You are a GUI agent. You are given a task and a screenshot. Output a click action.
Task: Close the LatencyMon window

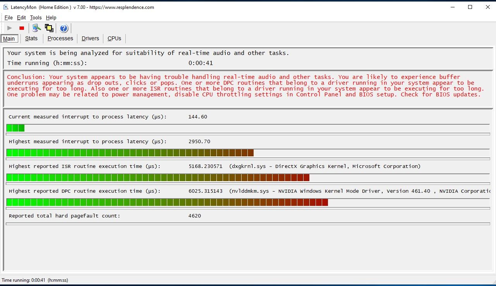pyautogui.click(x=487, y=7)
